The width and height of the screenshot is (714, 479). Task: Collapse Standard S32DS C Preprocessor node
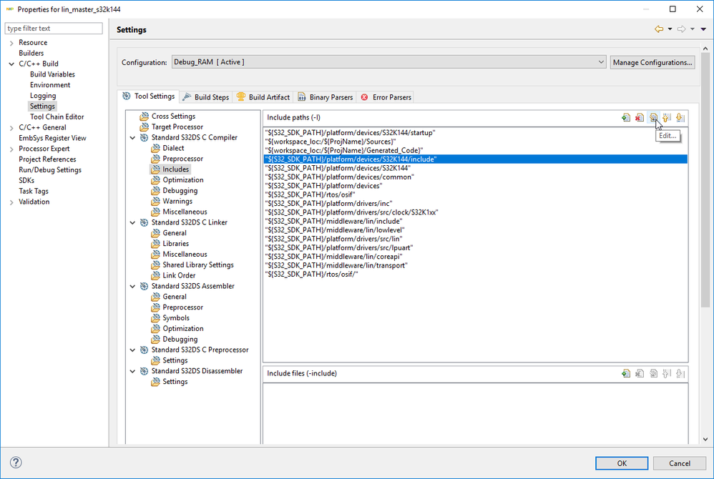[132, 350]
